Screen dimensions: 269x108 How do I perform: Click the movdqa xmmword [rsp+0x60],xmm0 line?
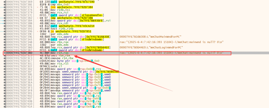click(81, 90)
